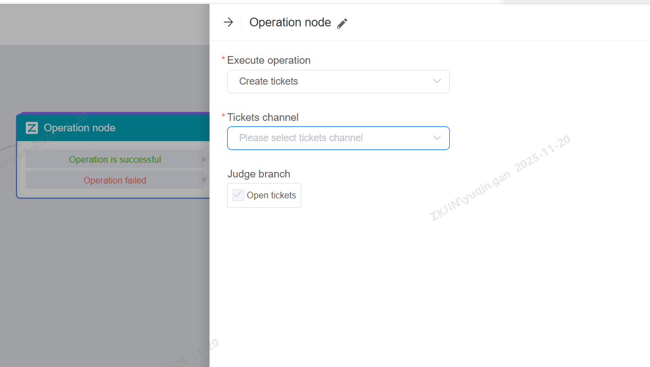
Task: Click the chevron in Execute operation field
Action: (437, 81)
